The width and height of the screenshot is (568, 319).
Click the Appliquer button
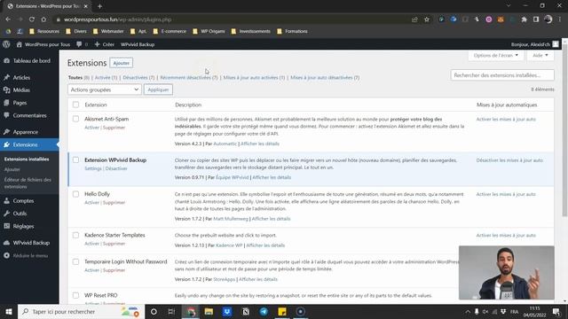(x=158, y=89)
